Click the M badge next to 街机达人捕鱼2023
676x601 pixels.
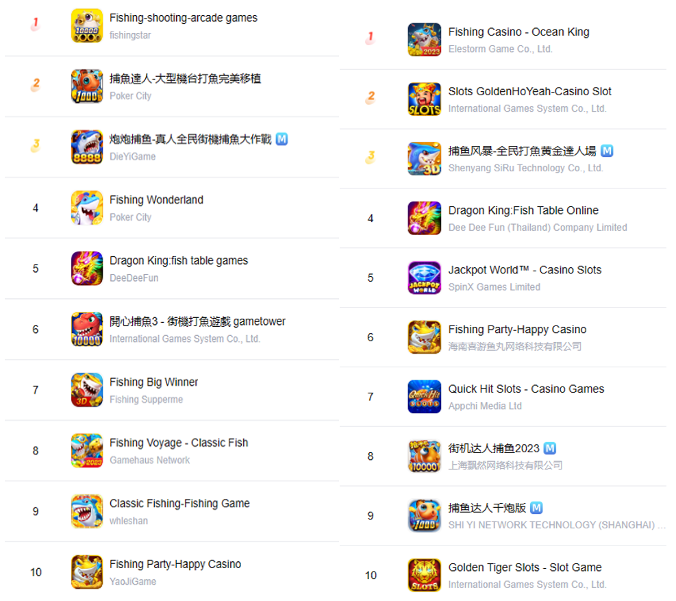pyautogui.click(x=549, y=448)
